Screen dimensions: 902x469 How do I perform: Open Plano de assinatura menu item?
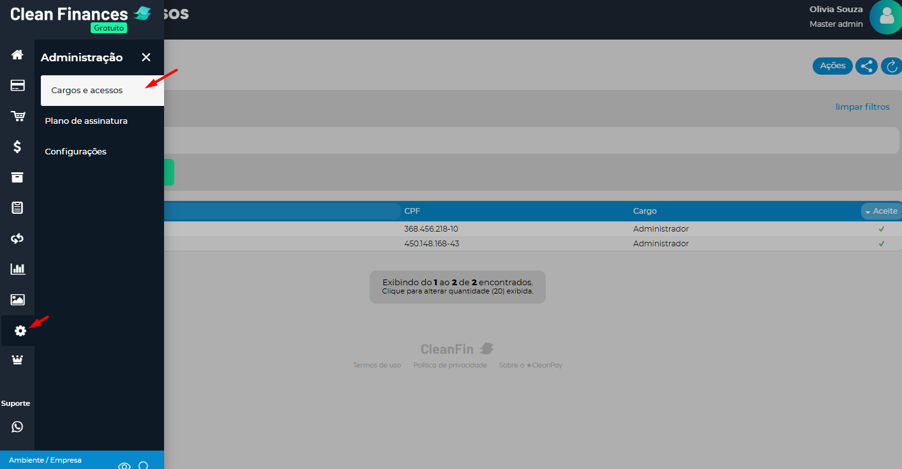tap(86, 121)
